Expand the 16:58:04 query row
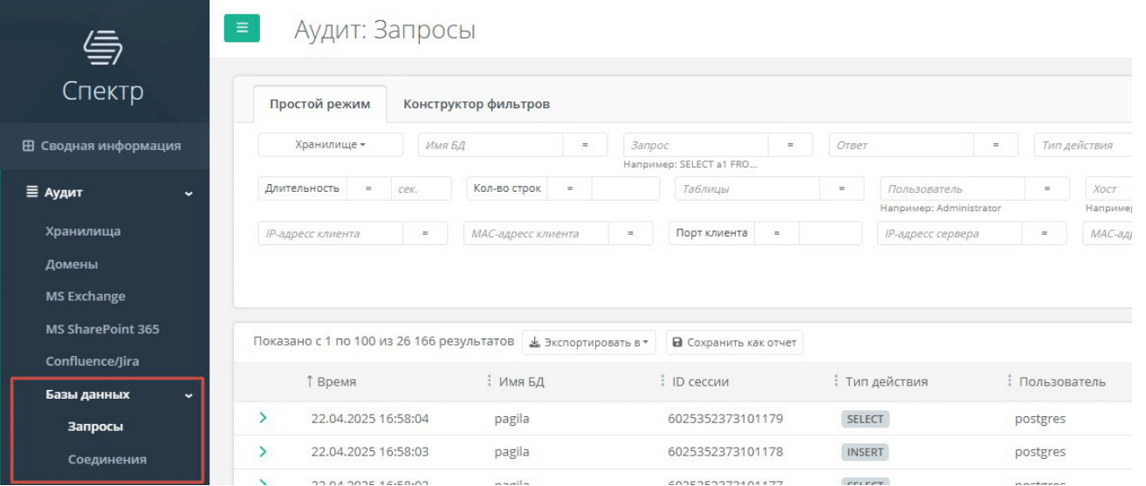1146x486 pixels. [263, 419]
